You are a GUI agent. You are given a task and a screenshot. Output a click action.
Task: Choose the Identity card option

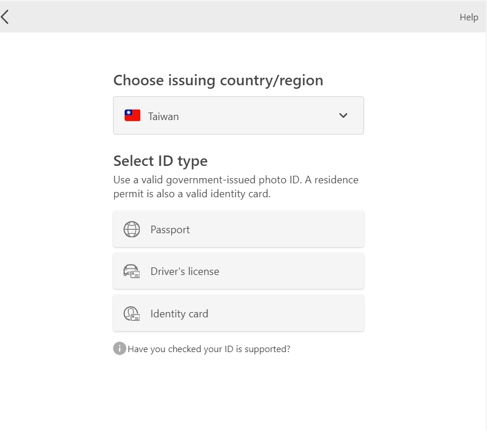click(x=238, y=314)
